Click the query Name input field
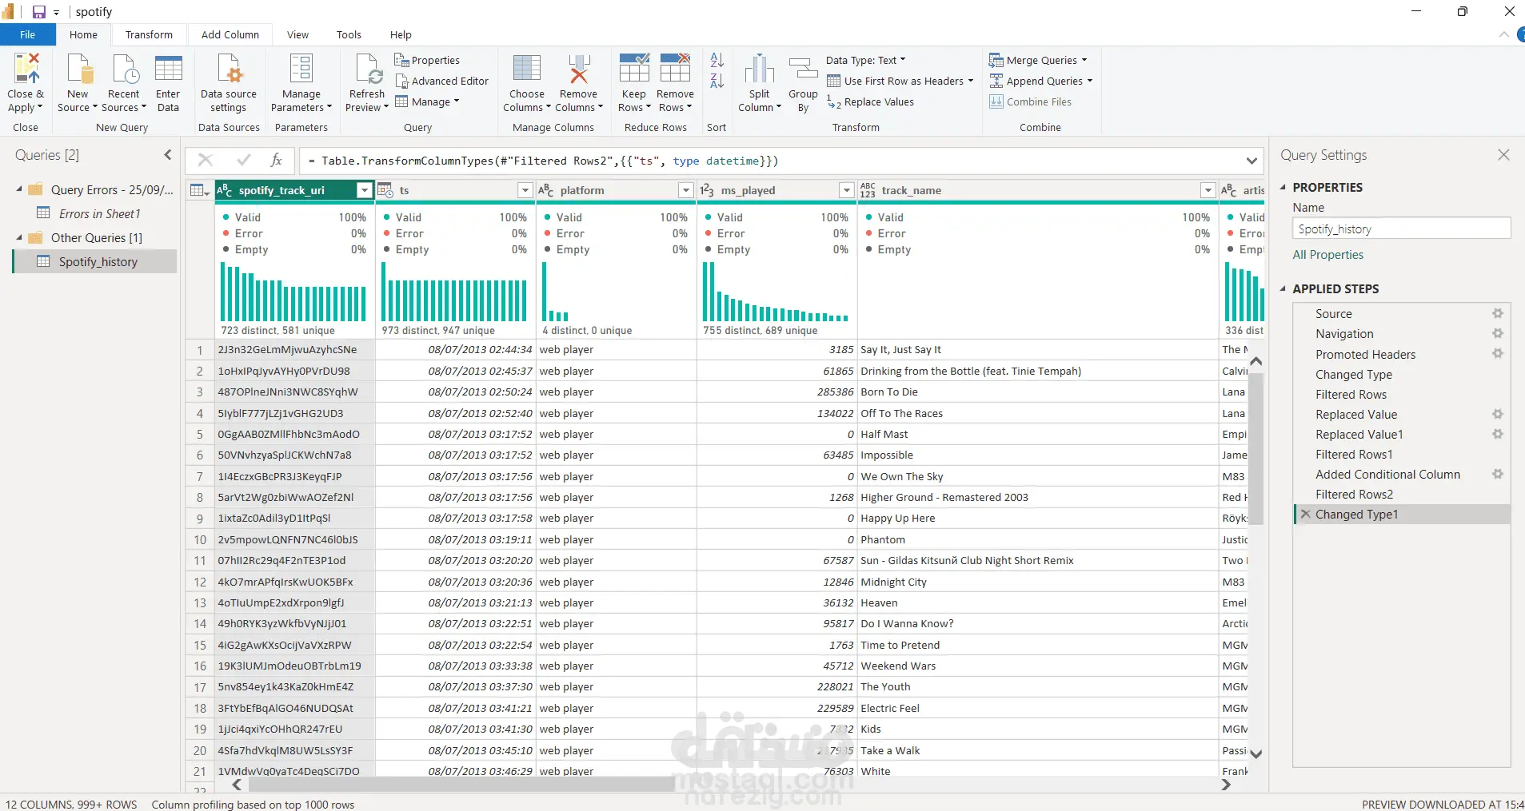The image size is (1525, 811). (1401, 229)
